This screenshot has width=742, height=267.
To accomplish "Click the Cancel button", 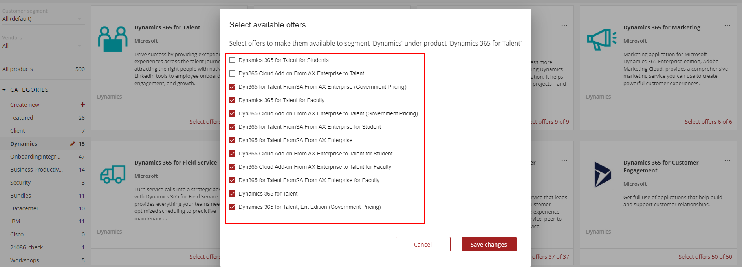I will (x=423, y=244).
